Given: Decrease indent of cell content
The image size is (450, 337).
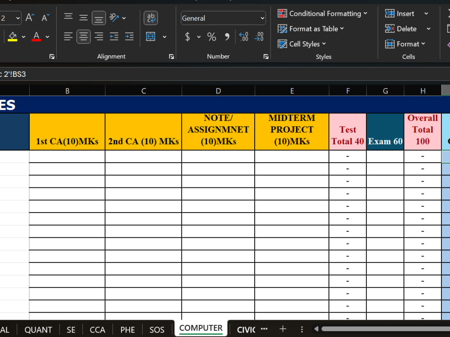Looking at the screenshot, I should [x=114, y=37].
